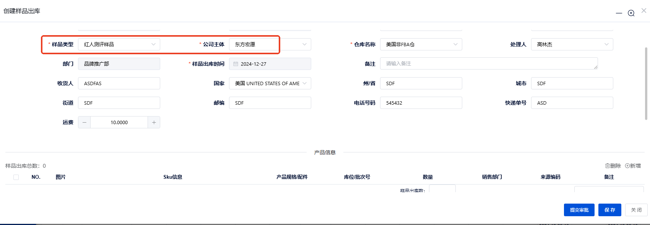Click the 保存 button
650x225 pixels.
coord(610,210)
